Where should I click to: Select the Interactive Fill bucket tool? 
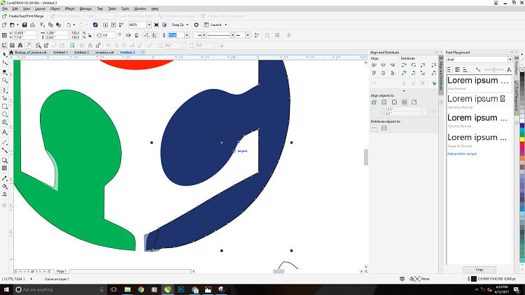pyautogui.click(x=5, y=186)
